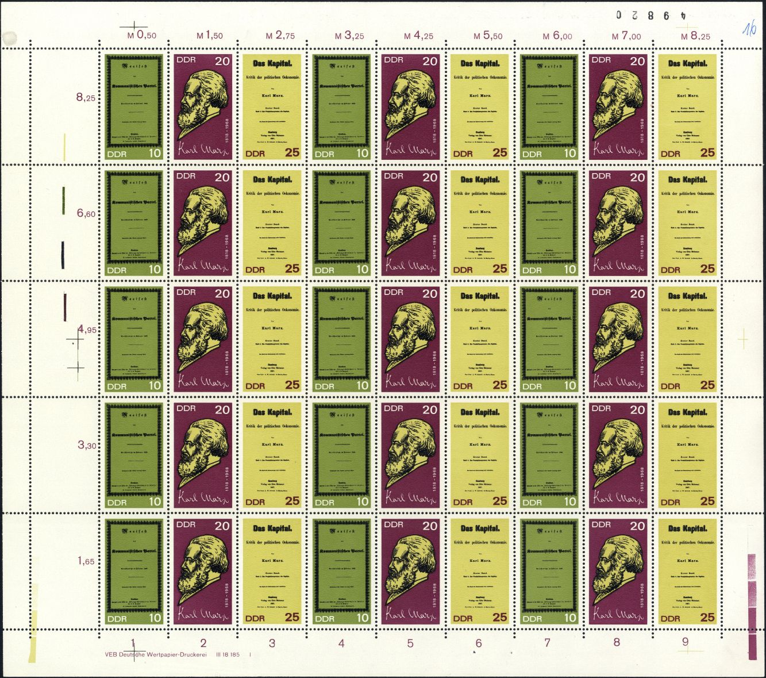Viewport: 766px width, 678px height.
Task: Click the 1,65 row value in left margin
Action: [x=86, y=561]
